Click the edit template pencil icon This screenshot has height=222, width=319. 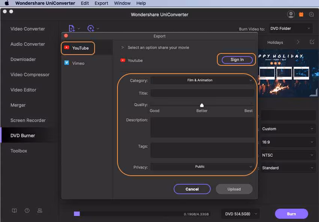(312, 42)
